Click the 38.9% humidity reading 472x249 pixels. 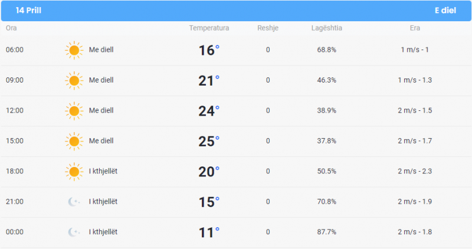click(x=327, y=110)
